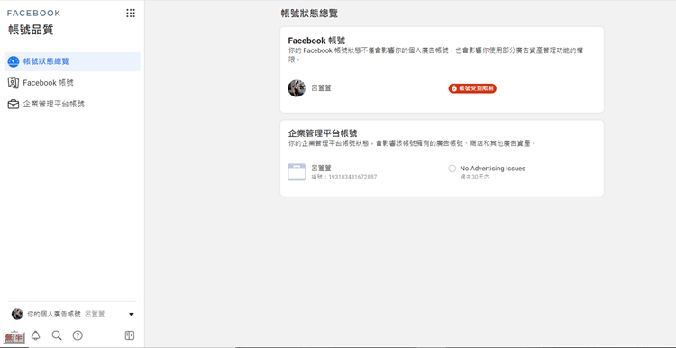Open the help question mark icon
Viewport: 676px width, 348px height.
(78, 335)
